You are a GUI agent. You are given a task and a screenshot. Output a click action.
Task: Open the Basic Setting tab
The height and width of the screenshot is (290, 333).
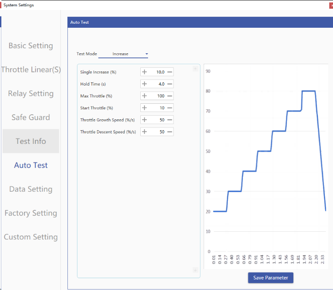(x=31, y=46)
